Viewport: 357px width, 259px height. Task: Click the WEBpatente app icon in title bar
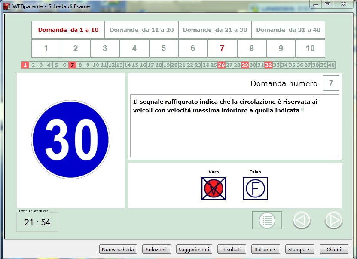[x=7, y=6]
